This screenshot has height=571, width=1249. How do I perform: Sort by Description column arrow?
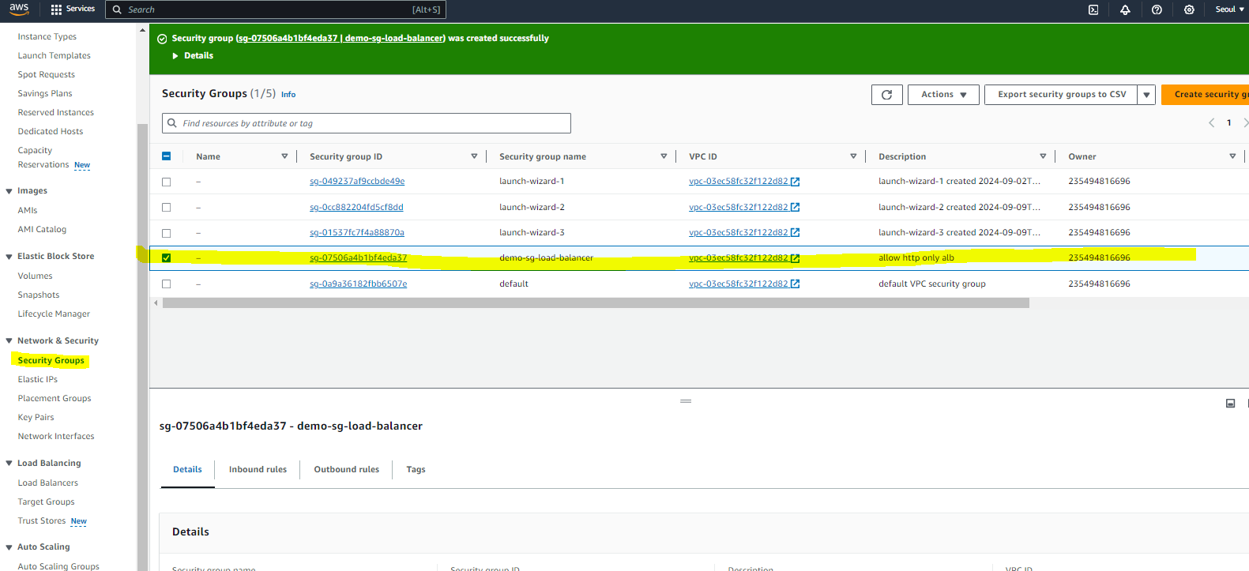[1043, 156]
